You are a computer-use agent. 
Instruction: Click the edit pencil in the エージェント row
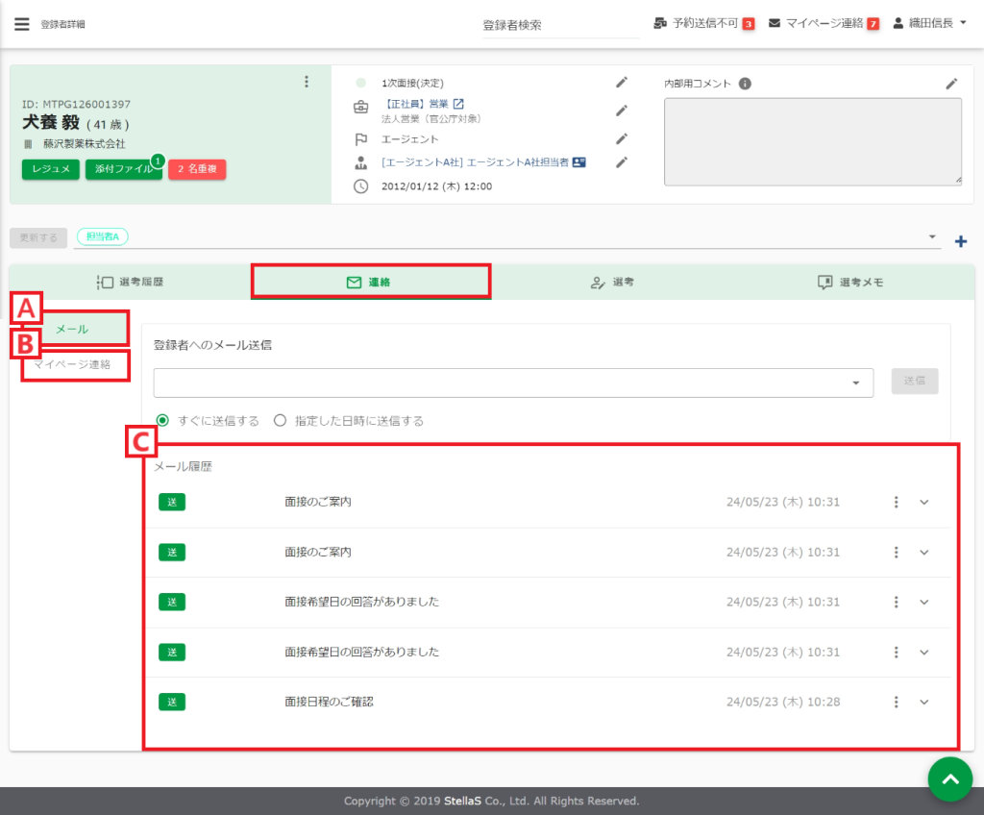point(622,138)
